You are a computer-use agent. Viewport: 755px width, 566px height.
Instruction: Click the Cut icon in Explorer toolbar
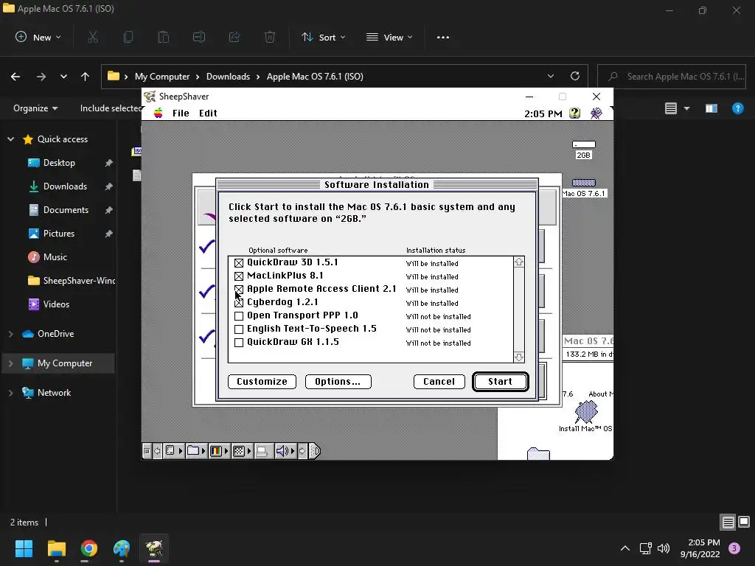click(93, 37)
